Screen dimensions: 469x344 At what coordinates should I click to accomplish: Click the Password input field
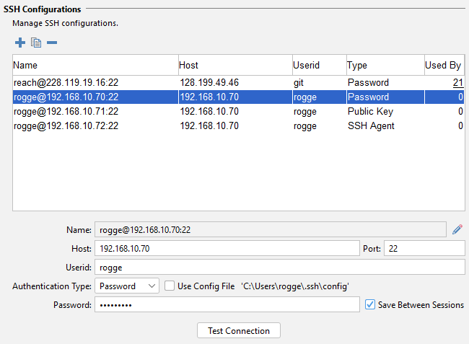[225, 305]
